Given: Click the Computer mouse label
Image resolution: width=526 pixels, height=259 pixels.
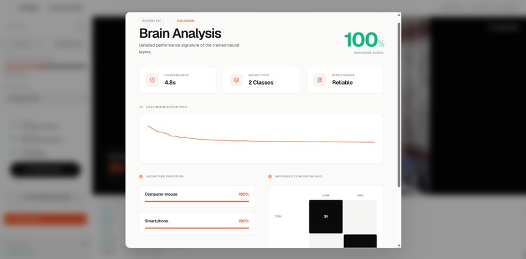Looking at the screenshot, I should click(x=161, y=194).
